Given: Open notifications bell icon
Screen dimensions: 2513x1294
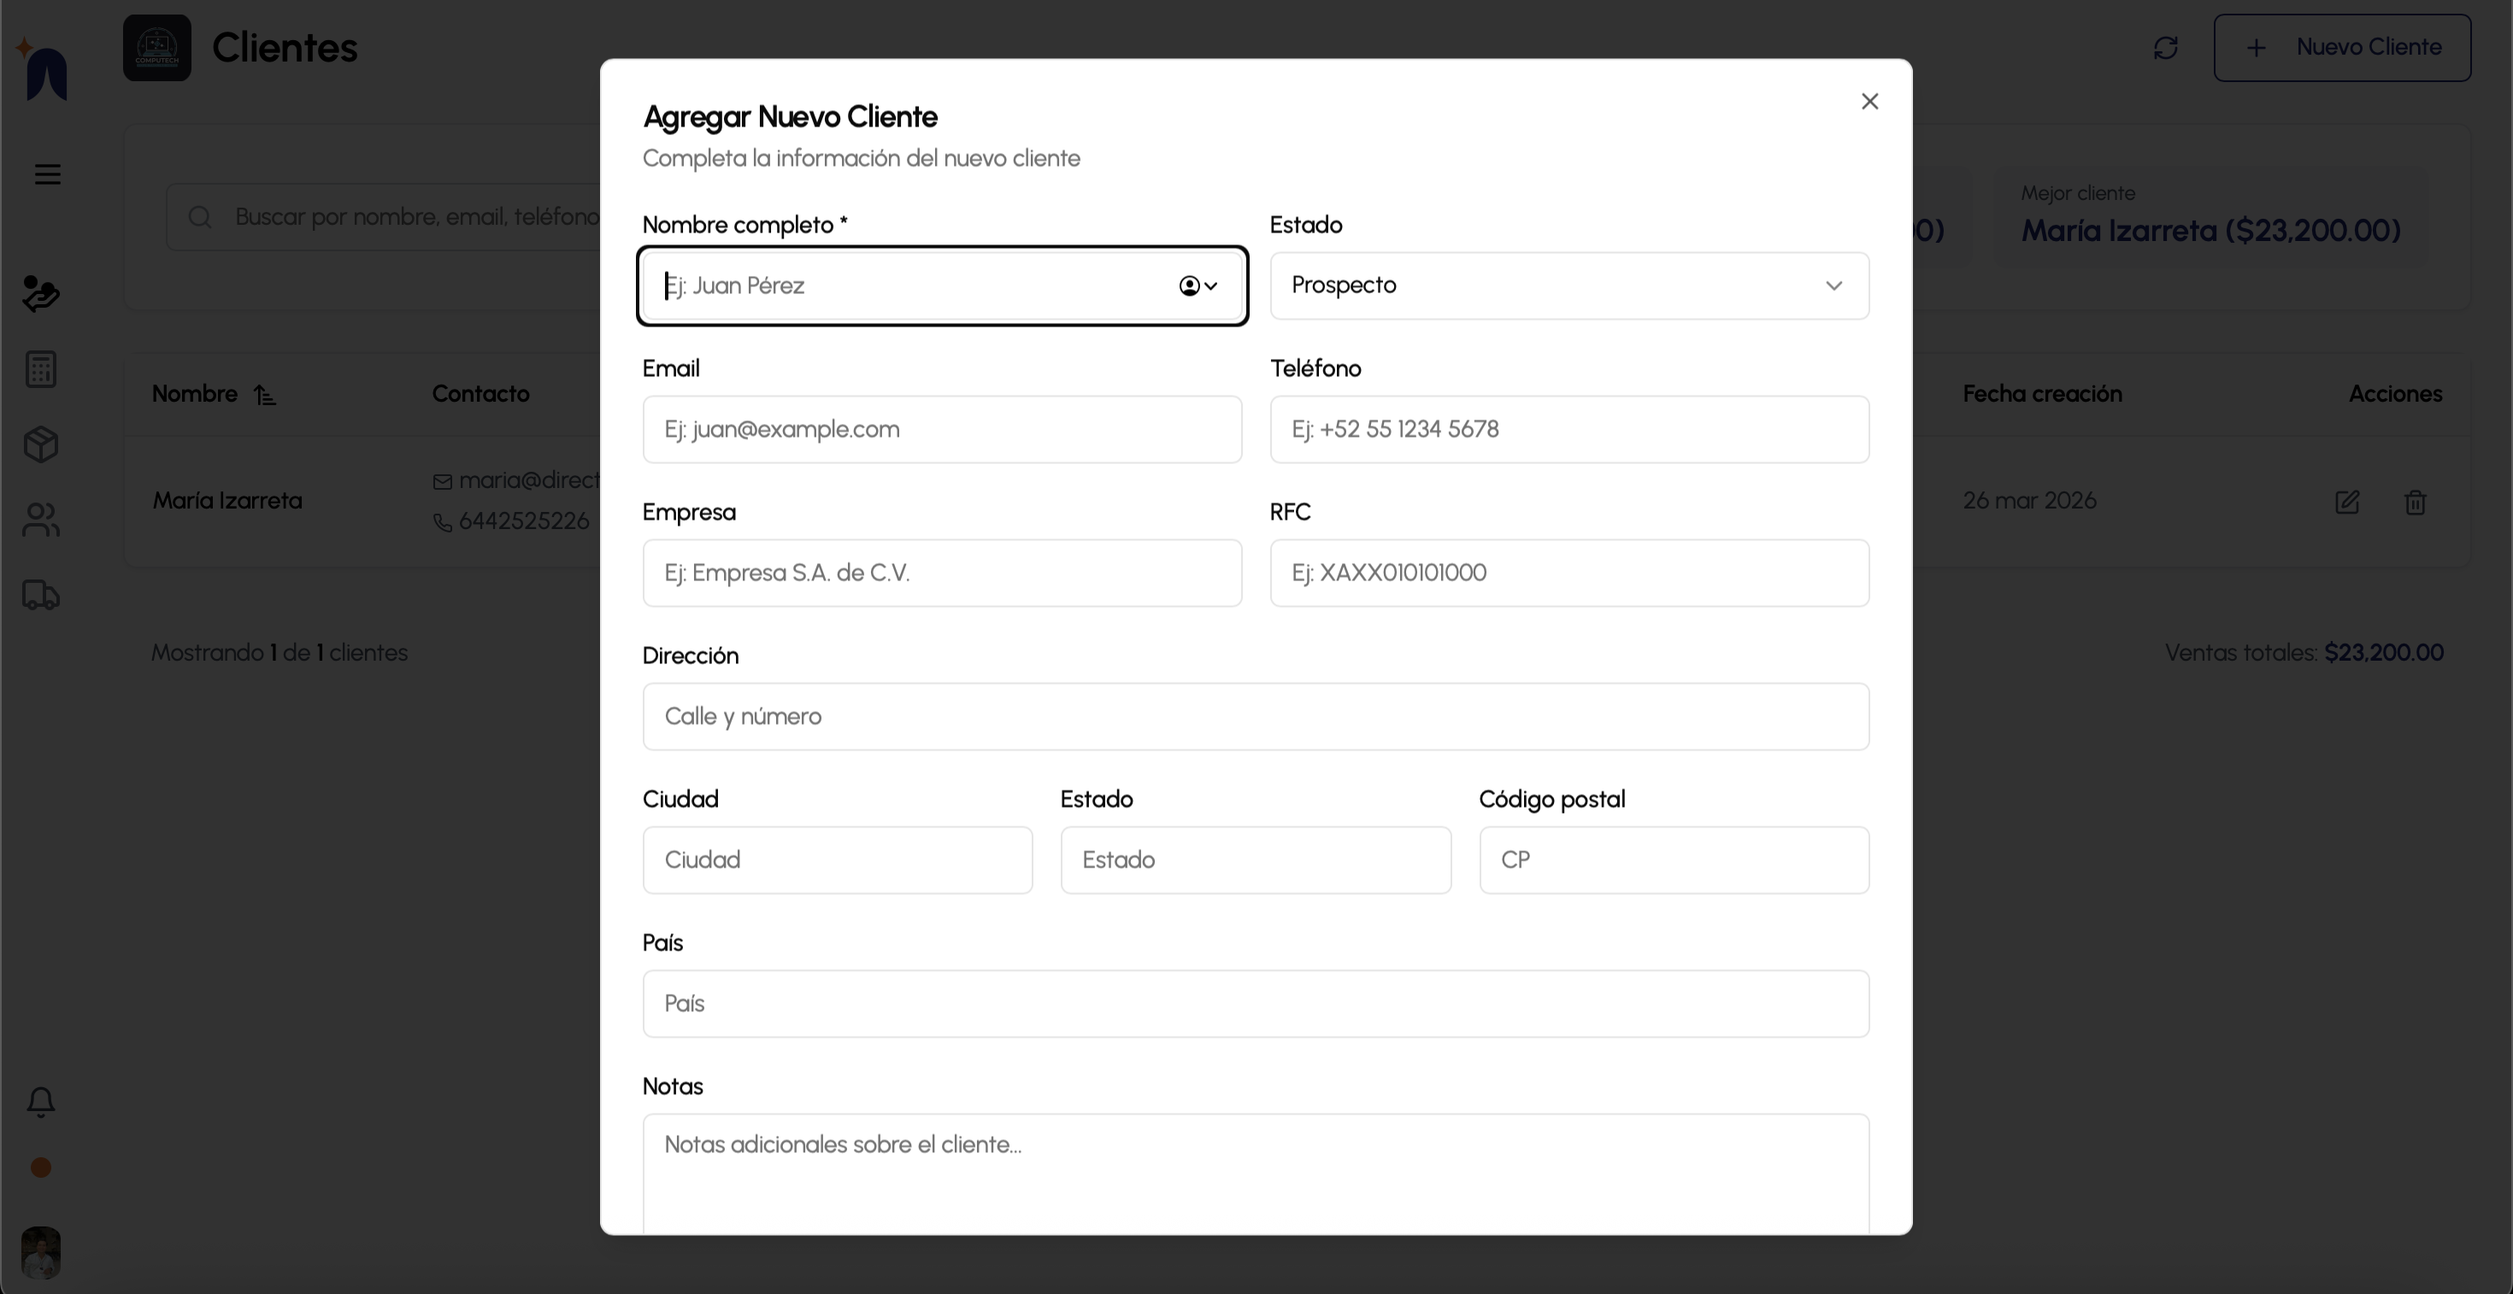Looking at the screenshot, I should pos(41,1102).
